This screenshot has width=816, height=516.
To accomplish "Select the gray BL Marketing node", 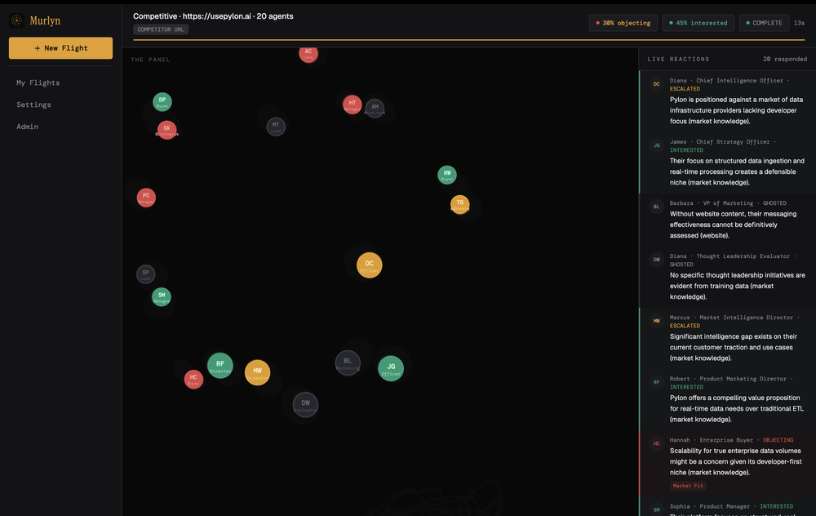I will click(x=348, y=363).
